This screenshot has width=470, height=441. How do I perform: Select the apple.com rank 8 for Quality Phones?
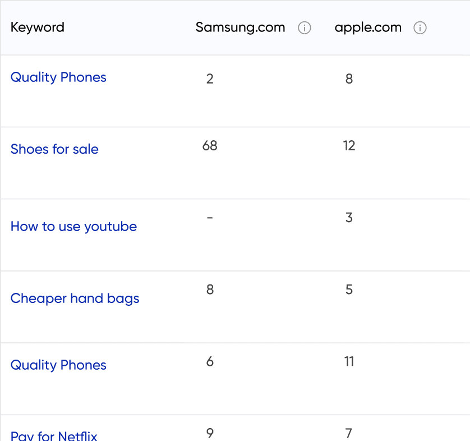click(x=349, y=79)
